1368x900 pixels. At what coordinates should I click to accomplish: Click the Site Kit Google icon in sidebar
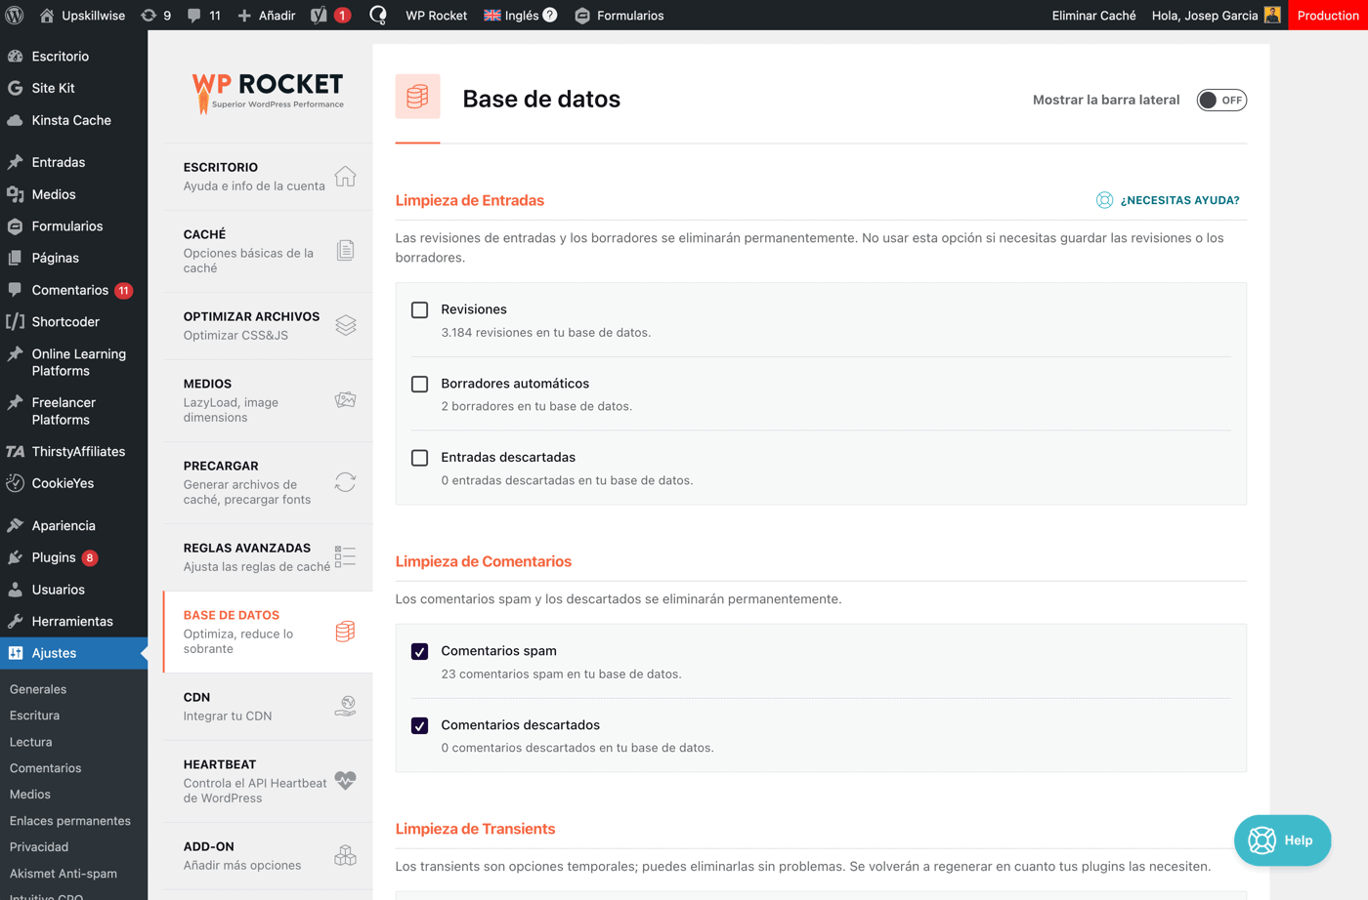coord(15,88)
